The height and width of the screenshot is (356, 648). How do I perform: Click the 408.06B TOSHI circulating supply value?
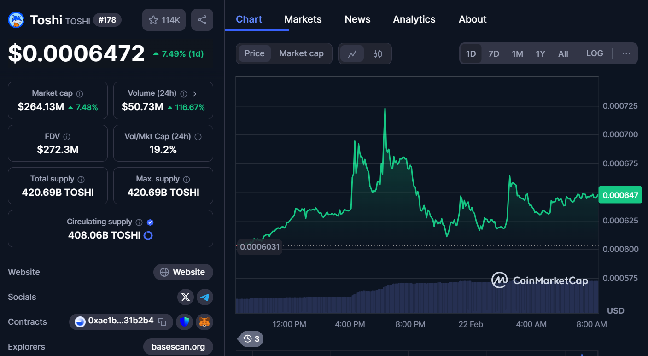click(x=104, y=235)
